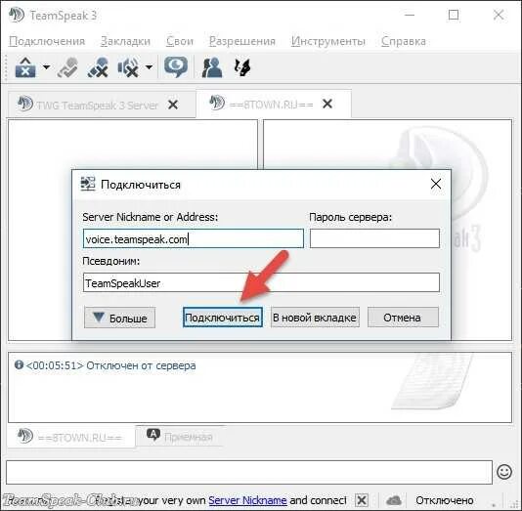Close the TWG TeamSpeak 3 Server tab
Screen dimensions: 522x511
tap(173, 105)
